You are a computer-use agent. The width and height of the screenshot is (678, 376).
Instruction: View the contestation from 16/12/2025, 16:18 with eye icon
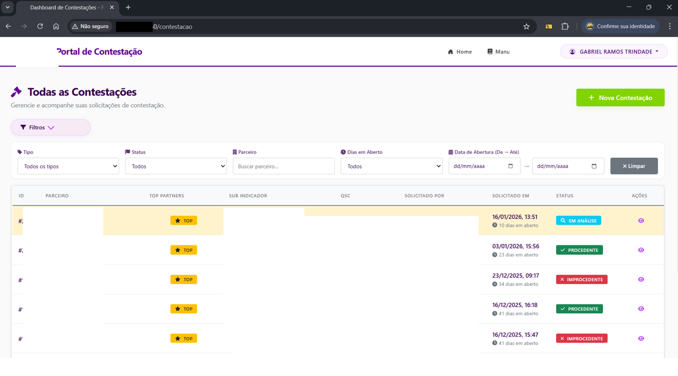[x=641, y=309]
